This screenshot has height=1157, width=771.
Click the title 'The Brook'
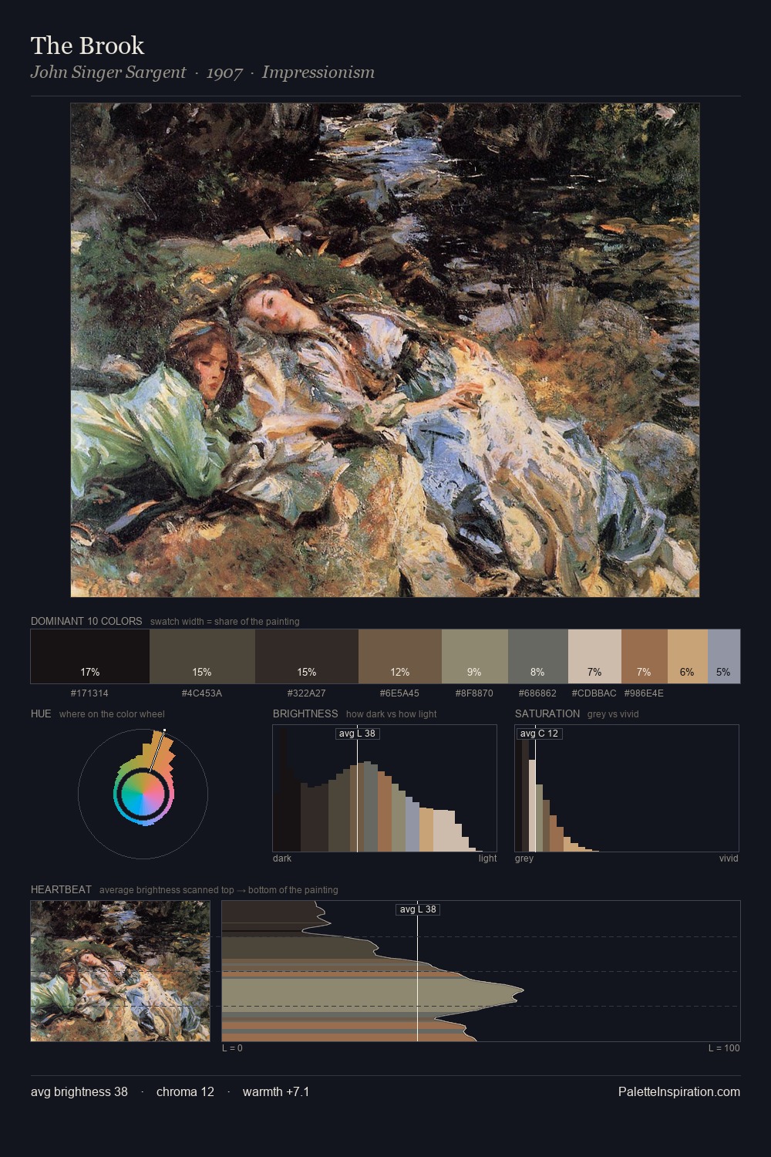pyautogui.click(x=87, y=46)
